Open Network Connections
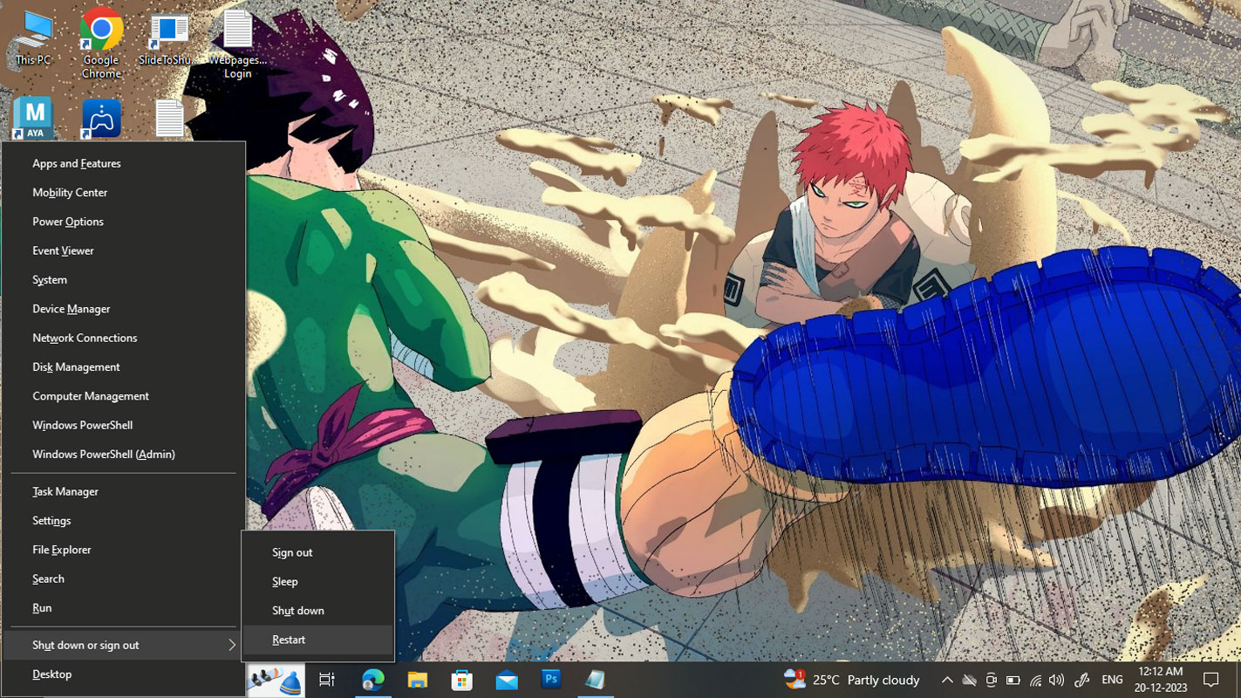 (124, 338)
